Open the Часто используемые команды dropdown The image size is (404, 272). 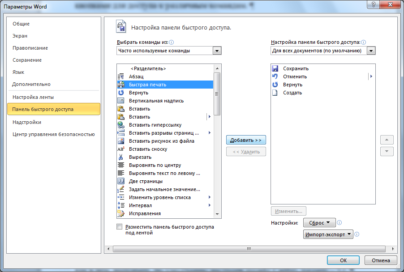217,51
